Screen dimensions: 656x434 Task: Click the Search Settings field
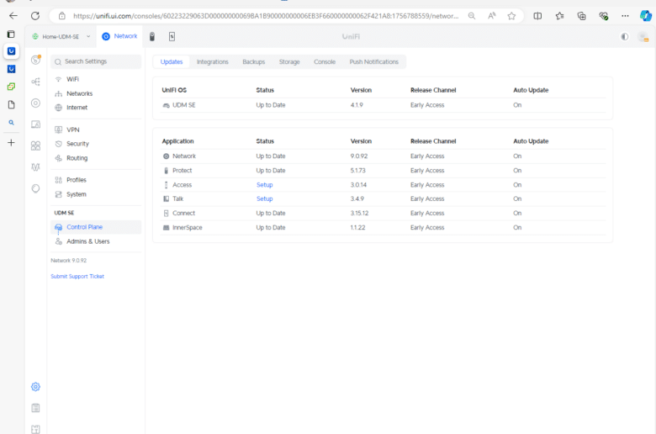(x=96, y=61)
